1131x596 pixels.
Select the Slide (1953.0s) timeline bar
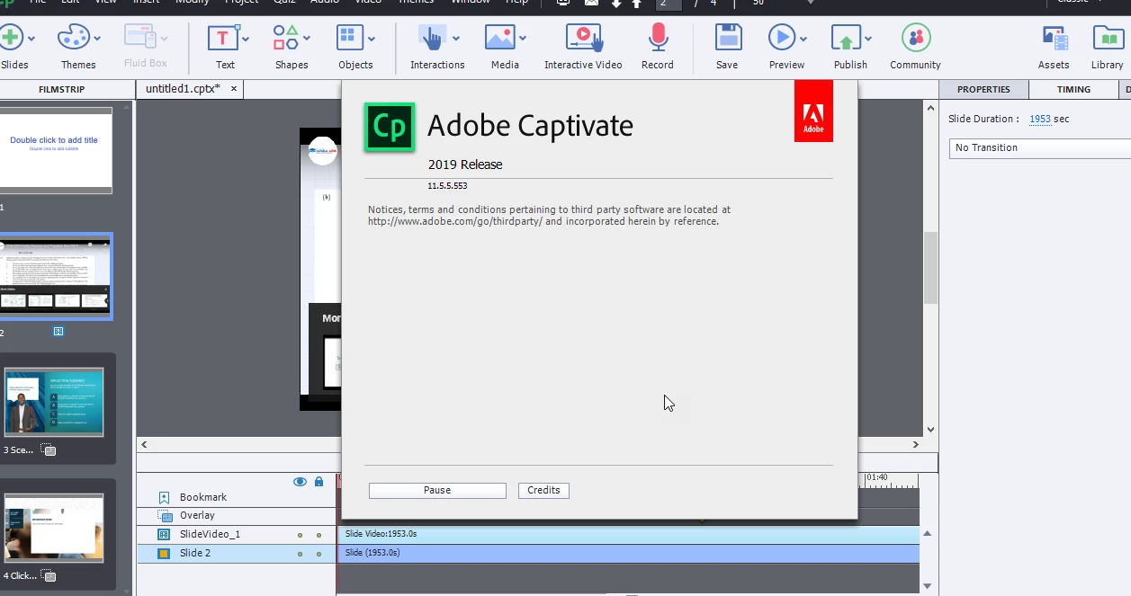[x=628, y=553]
